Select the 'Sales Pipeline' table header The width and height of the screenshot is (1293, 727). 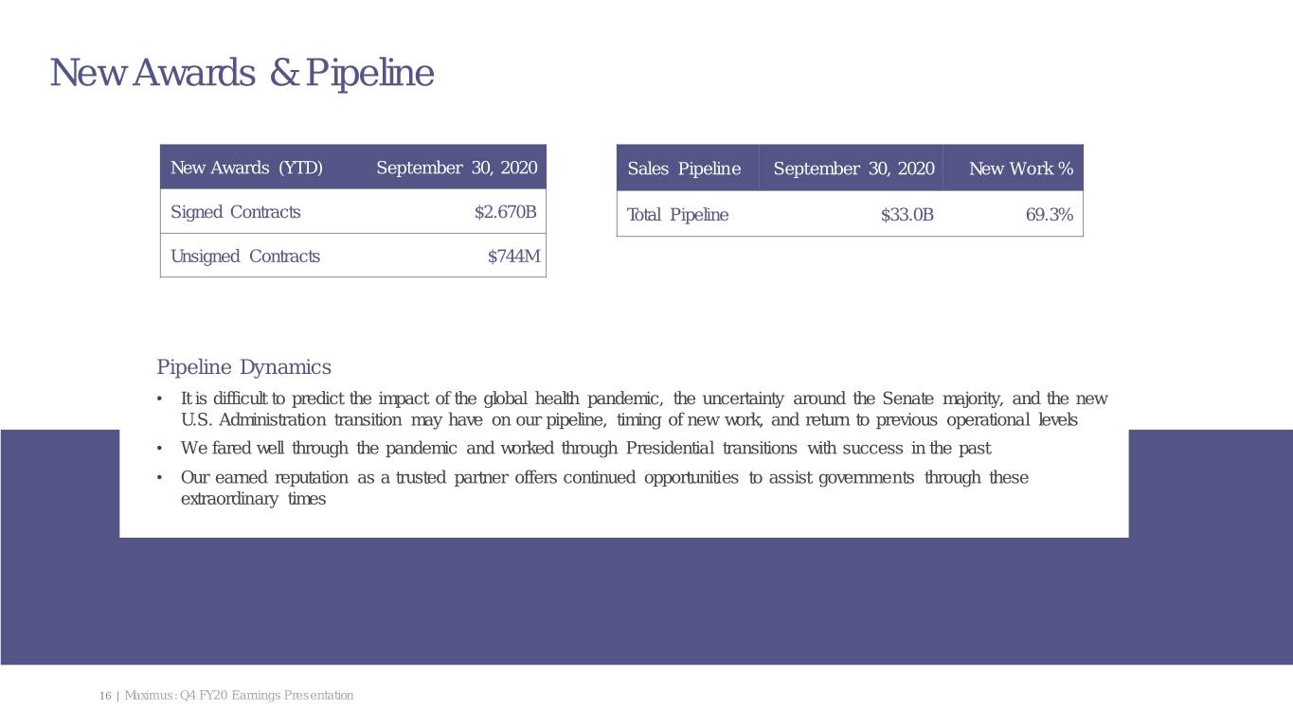point(683,169)
